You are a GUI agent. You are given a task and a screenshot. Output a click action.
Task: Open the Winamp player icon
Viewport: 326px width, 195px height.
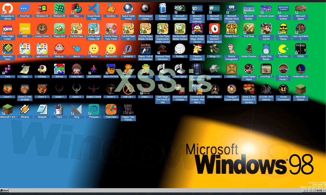point(25,109)
